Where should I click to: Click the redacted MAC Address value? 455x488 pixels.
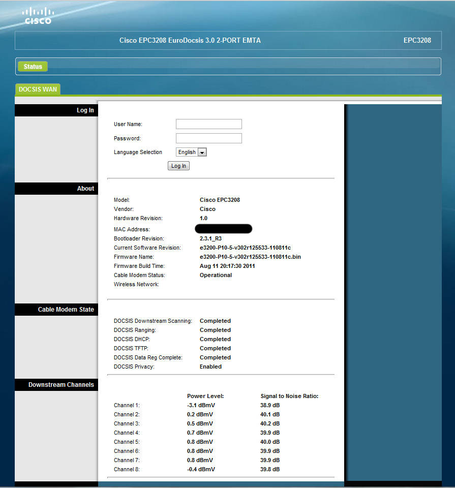pos(223,229)
